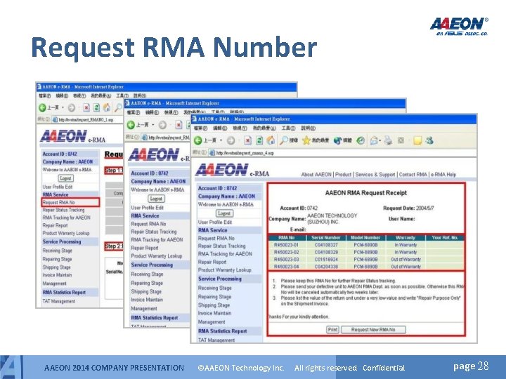Click Back arrow in back-left IE window
The height and width of the screenshot is (379, 506).
pyautogui.click(x=42, y=107)
